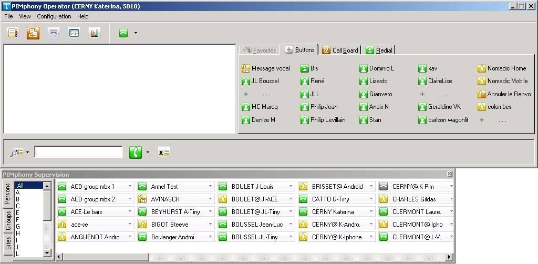Click BIGOT Steeve forward status icon
538x264 pixels.
point(142,225)
